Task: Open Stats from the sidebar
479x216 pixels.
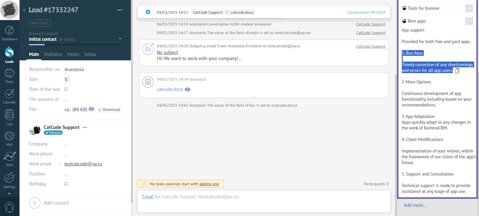Action: click(10, 159)
